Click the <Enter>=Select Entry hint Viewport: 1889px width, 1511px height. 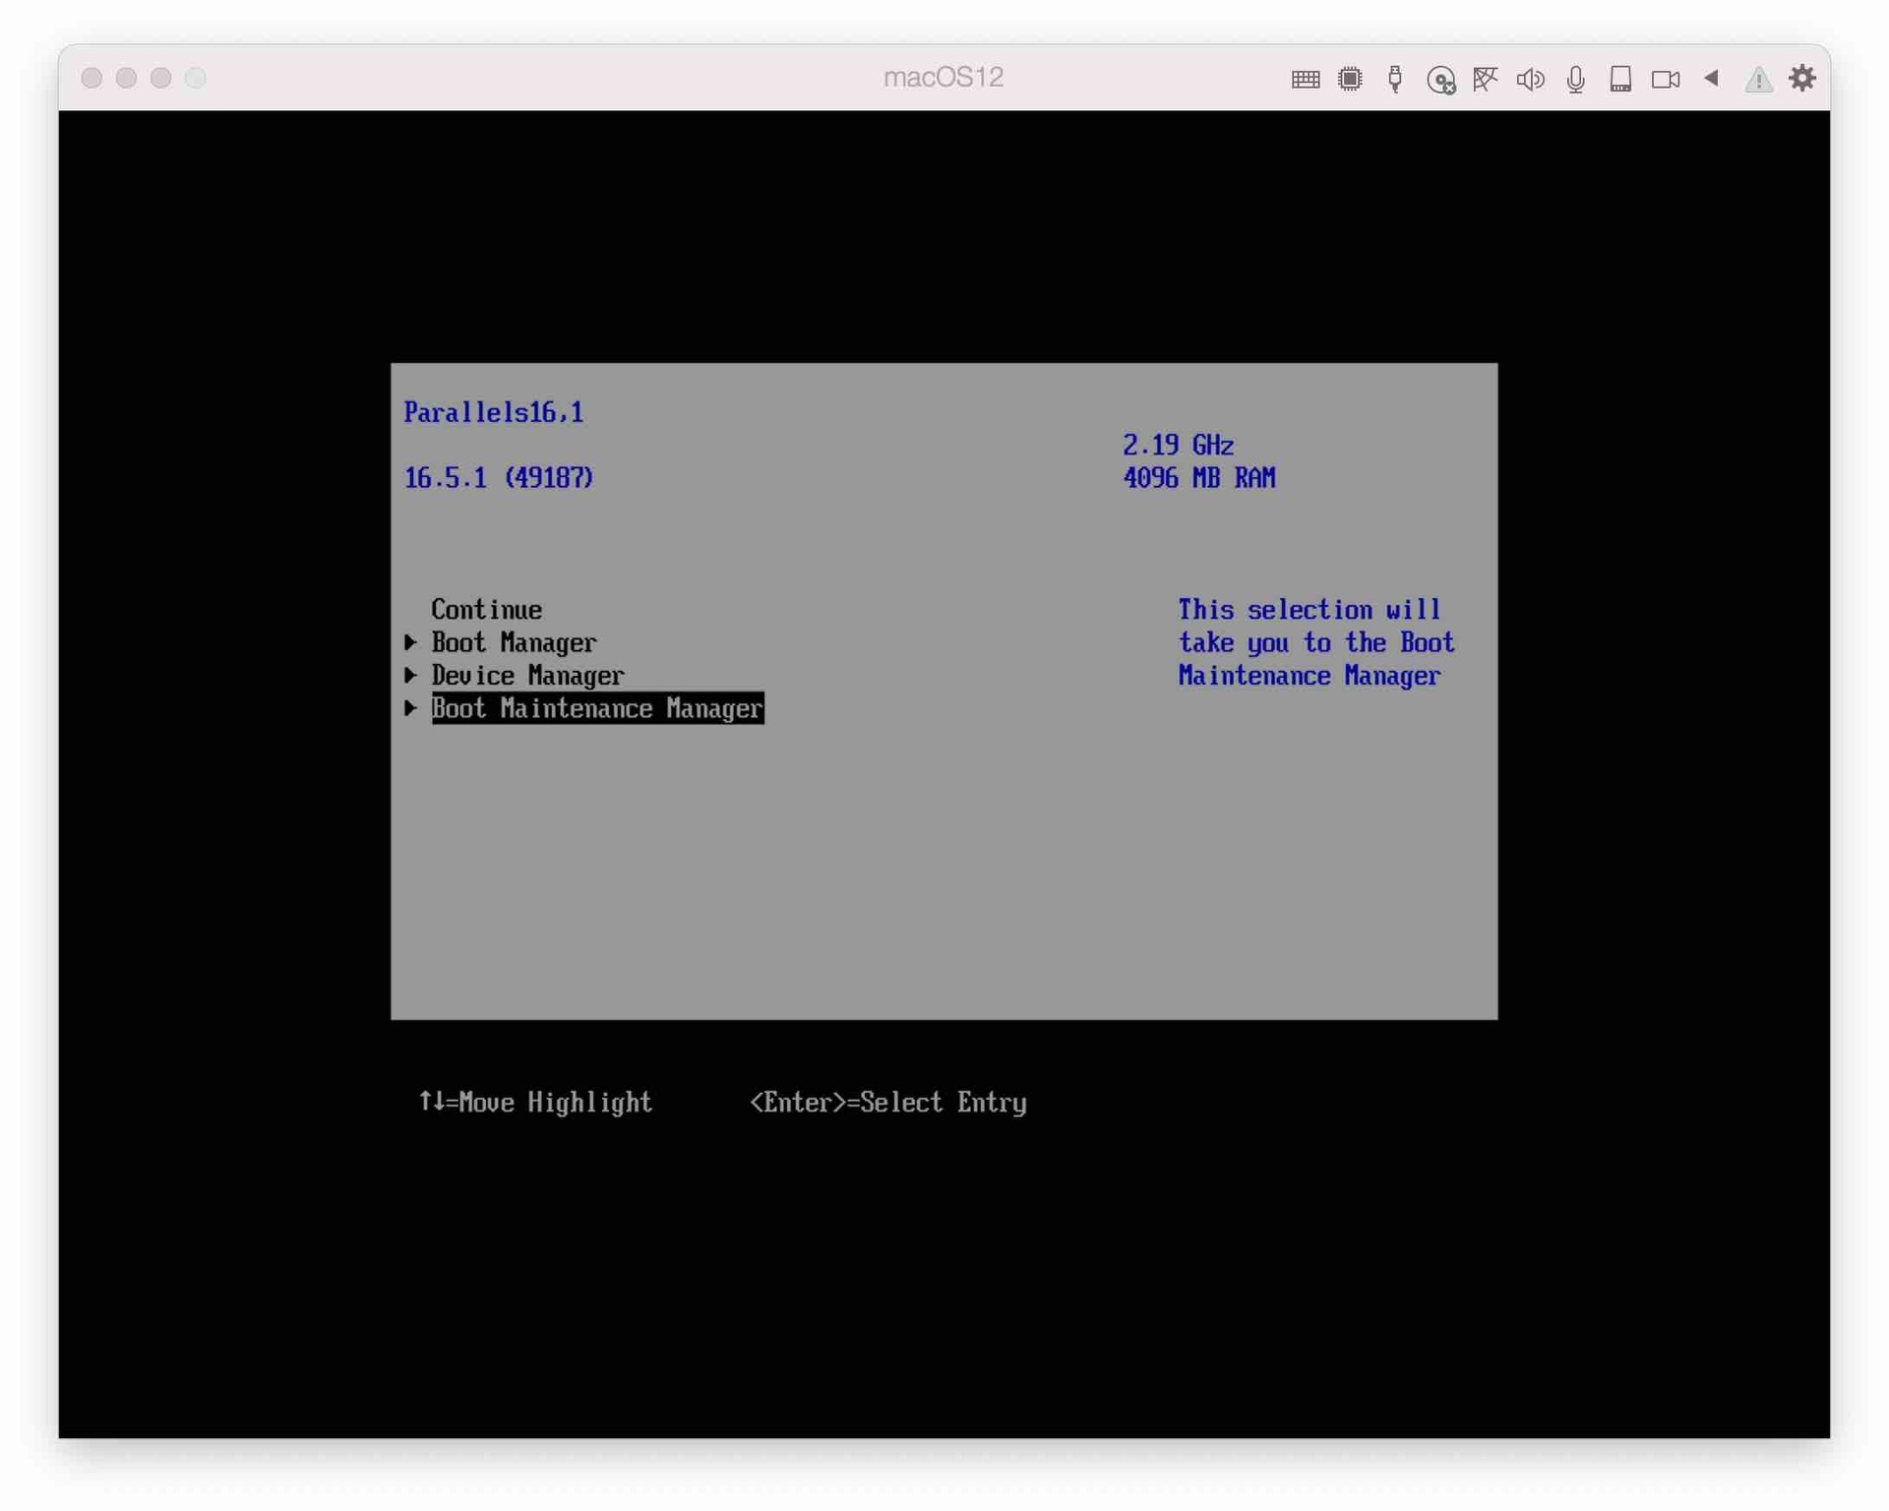pos(888,1103)
